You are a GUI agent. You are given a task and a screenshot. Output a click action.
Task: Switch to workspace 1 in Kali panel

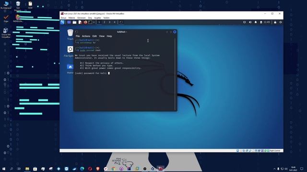tap(99, 22)
